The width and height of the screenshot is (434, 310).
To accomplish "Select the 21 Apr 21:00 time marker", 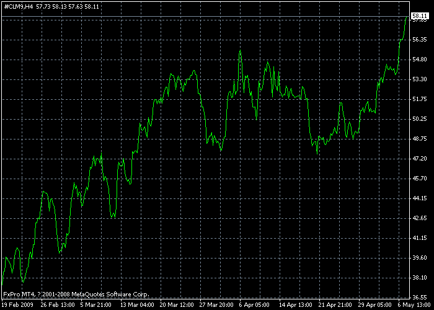I will [335, 306].
